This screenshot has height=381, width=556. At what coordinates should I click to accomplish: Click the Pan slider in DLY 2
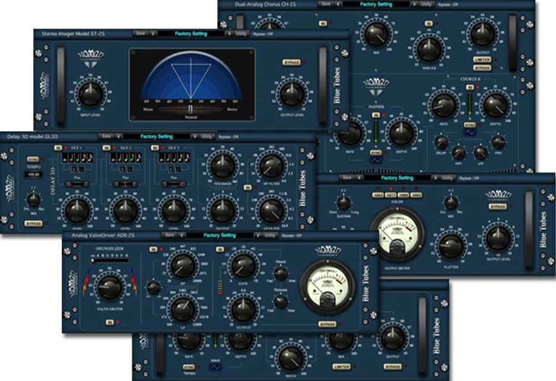click(125, 184)
